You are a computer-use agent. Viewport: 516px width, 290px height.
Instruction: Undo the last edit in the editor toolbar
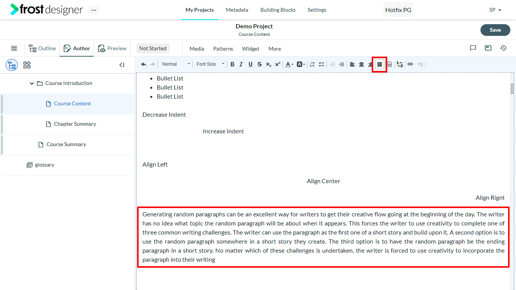(x=144, y=64)
